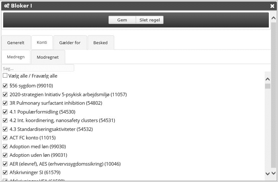This screenshot has height=182, width=278.
Task: Click the account list scrollbar up arrow
Action: (267, 79)
